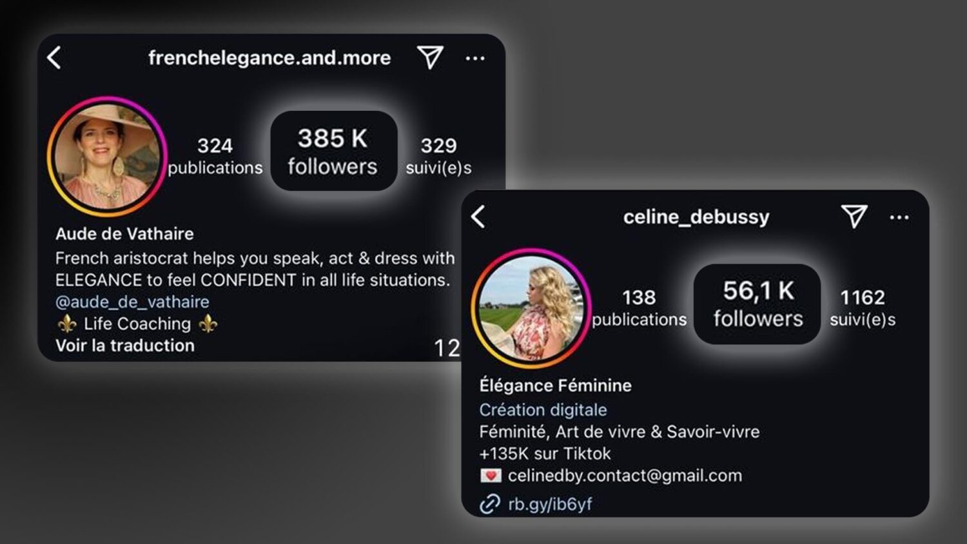Image resolution: width=967 pixels, height=544 pixels.
Task: Open celine_debussy profile picture story
Action: pos(531,308)
